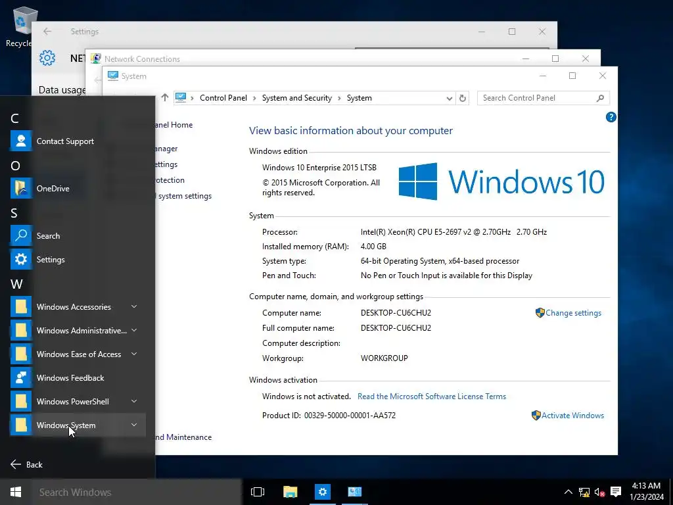This screenshot has width=673, height=505.
Task: Select Control Panel breadcrumb
Action: (x=223, y=98)
